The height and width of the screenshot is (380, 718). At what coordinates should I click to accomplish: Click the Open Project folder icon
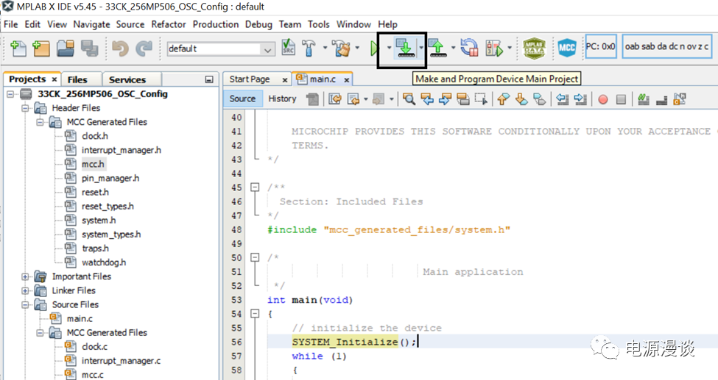66,49
